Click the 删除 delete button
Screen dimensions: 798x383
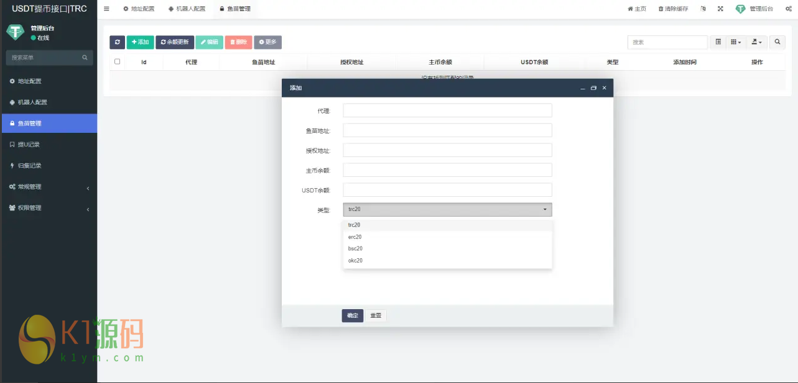238,42
